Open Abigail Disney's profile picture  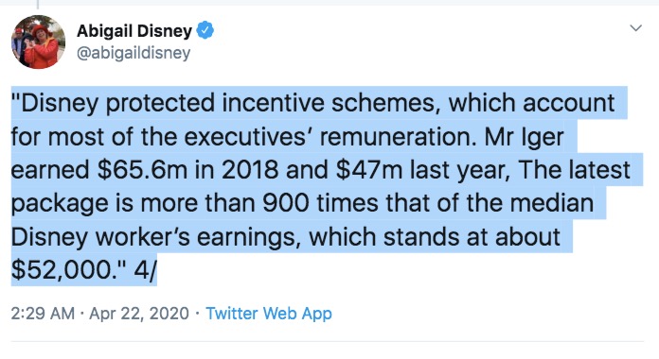pos(38,42)
